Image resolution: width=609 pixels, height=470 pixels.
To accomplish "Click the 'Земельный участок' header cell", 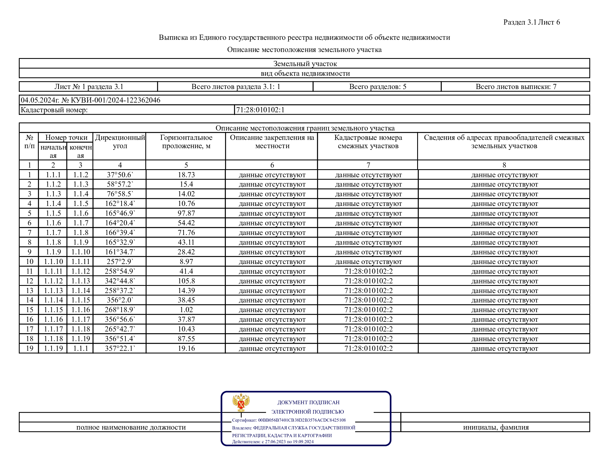I will tap(305, 64).
